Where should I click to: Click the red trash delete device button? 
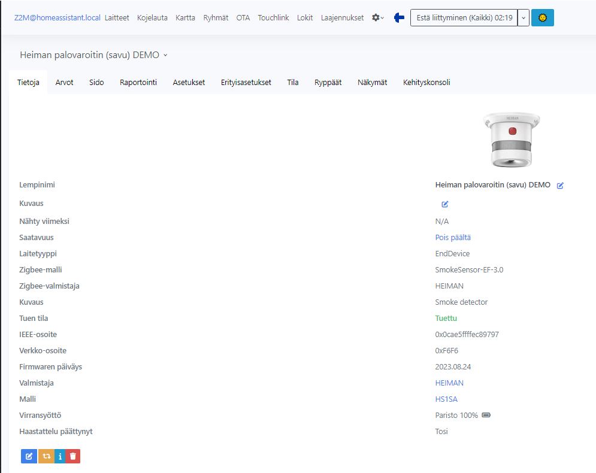[x=73, y=456]
